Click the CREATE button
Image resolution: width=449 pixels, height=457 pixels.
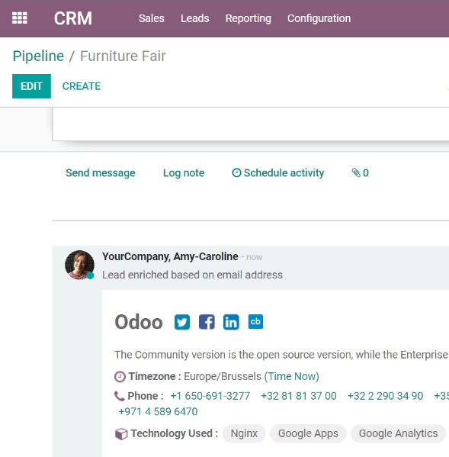pyautogui.click(x=82, y=86)
